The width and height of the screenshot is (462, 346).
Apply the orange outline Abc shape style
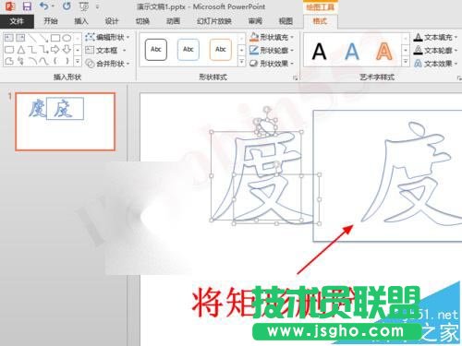pyautogui.click(x=221, y=50)
